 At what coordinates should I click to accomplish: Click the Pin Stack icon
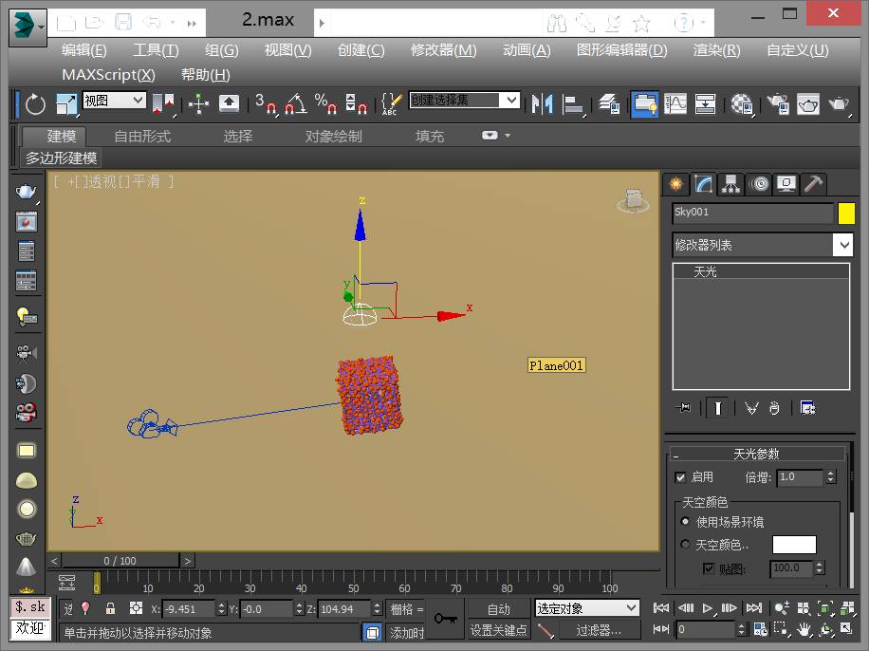coord(683,408)
